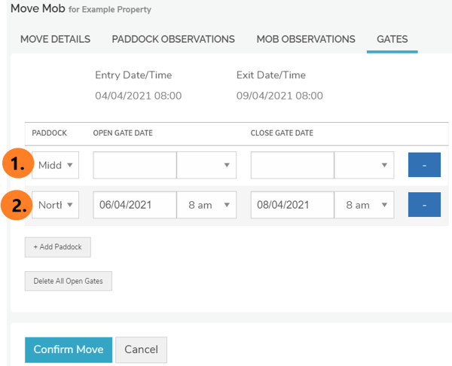This screenshot has height=366, width=452.
Task: Expand the North paddock dropdown
Action: point(55,205)
